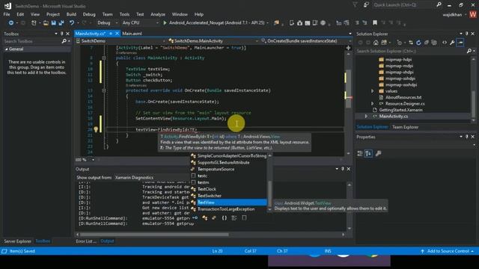Expand the values folder in Solution Explorer
The image size is (479, 269).
pos(373,91)
